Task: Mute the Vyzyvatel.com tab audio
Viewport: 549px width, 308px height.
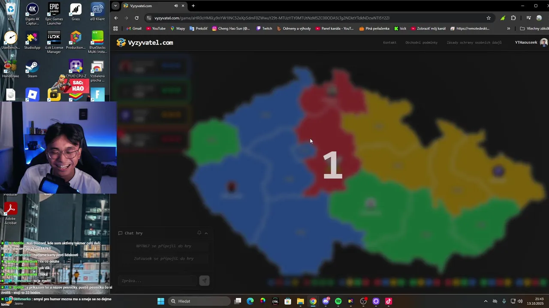Action: [x=176, y=6]
